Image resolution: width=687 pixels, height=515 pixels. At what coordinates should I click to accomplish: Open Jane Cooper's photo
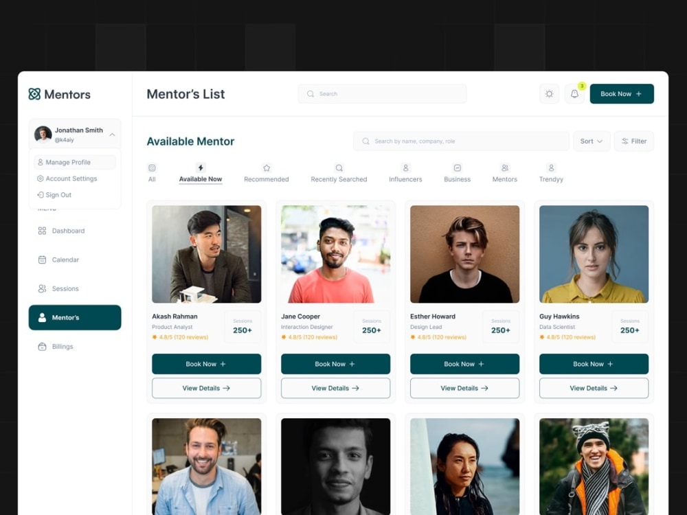point(336,254)
